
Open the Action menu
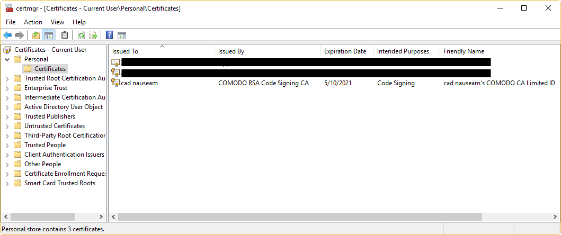(x=33, y=22)
